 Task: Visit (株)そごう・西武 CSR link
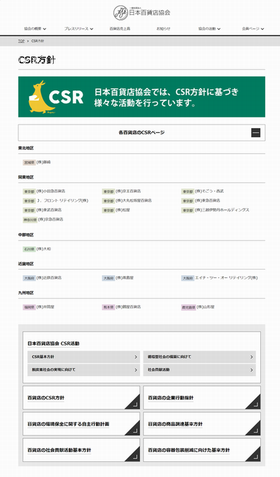point(209,191)
